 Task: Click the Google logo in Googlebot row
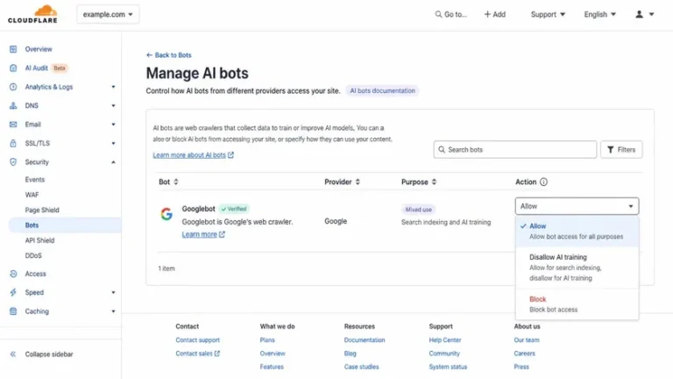(166, 213)
